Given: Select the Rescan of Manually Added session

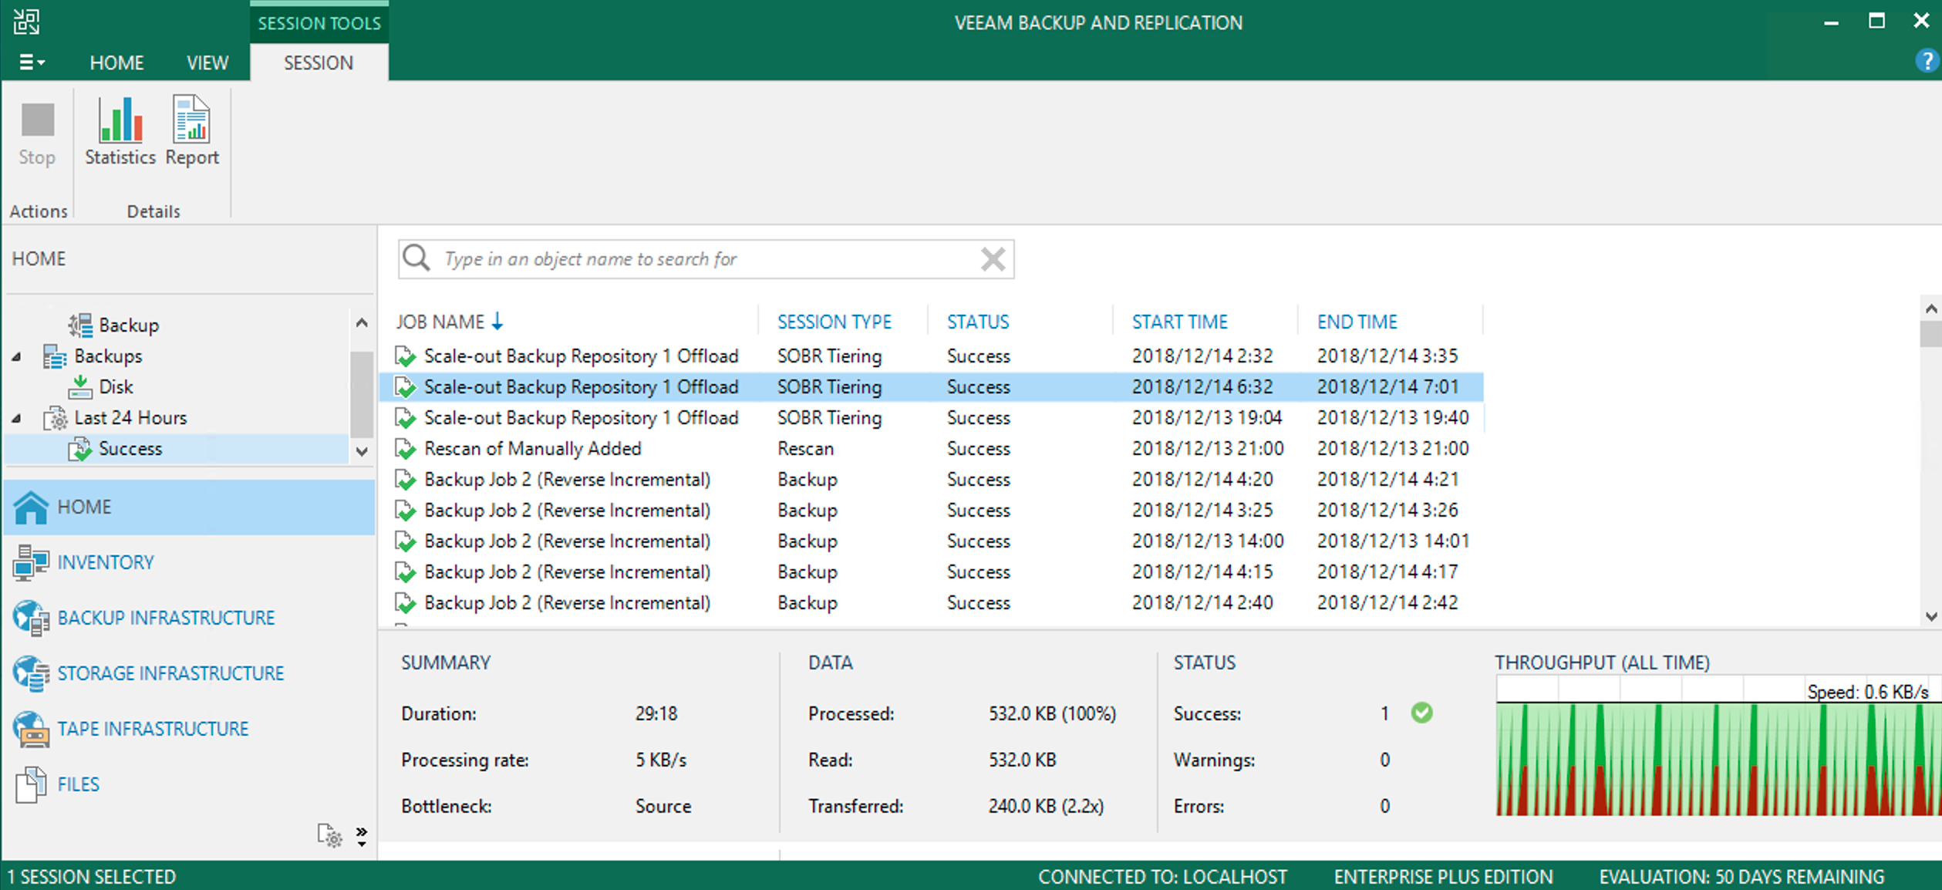Looking at the screenshot, I should click(532, 449).
